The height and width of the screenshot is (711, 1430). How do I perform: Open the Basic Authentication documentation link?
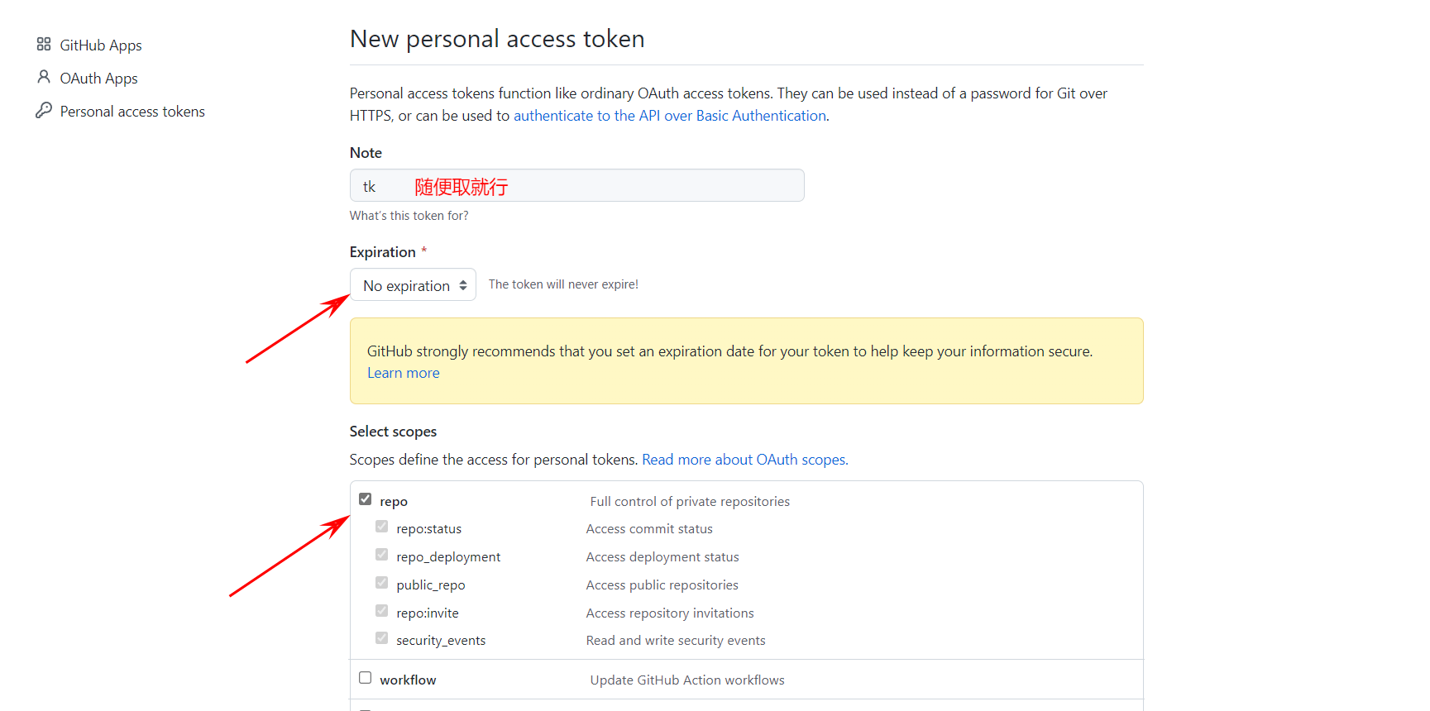pyautogui.click(x=670, y=115)
